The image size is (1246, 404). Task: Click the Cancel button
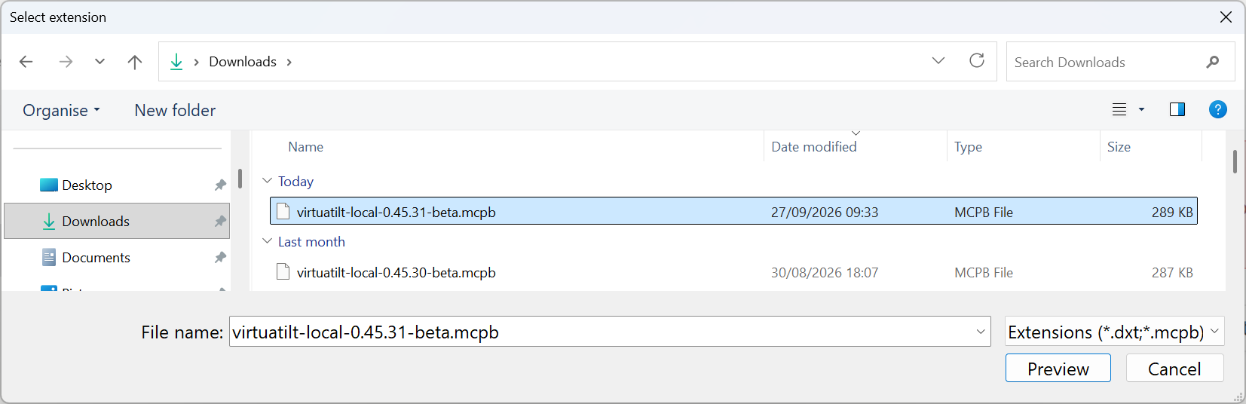pyautogui.click(x=1174, y=369)
